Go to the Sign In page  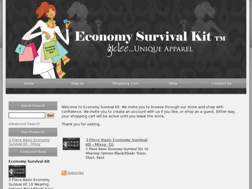[x=77, y=83]
